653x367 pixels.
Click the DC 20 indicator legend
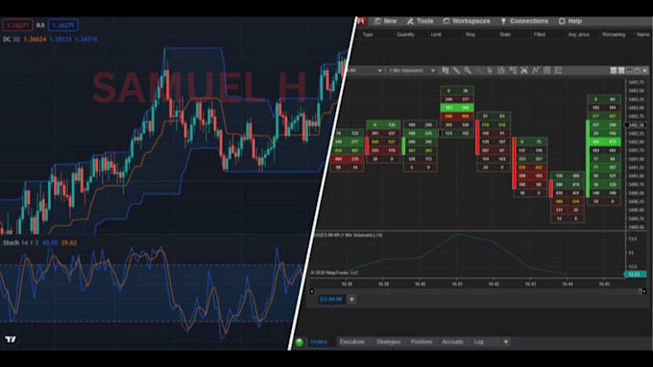(12, 39)
